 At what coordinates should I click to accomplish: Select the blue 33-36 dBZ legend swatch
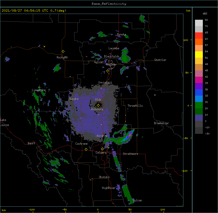pos(199,92)
